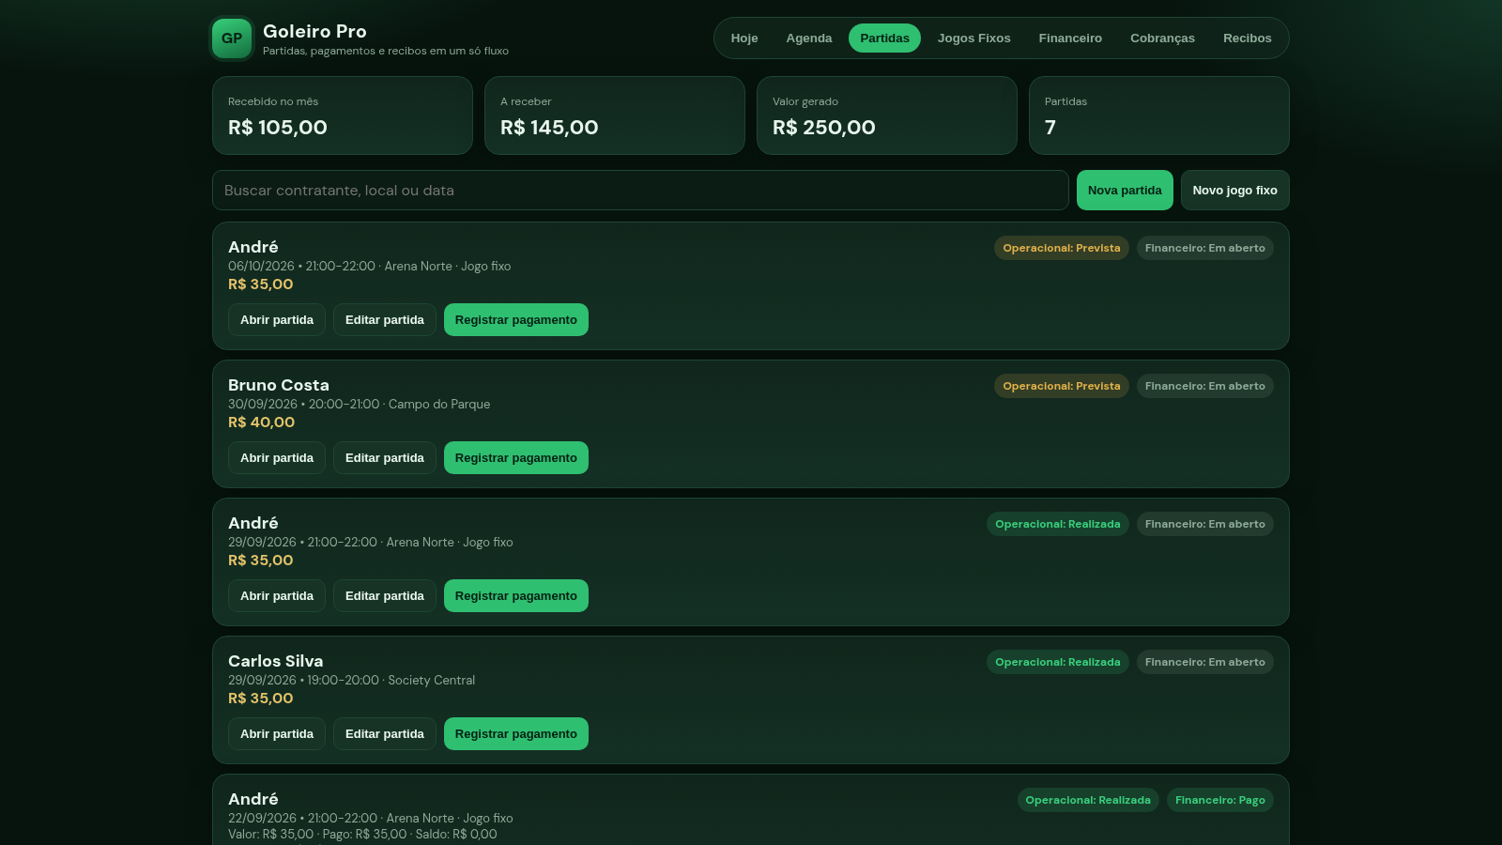Abrir partida for Carlos Silva
1502x845 pixels.
277,733
